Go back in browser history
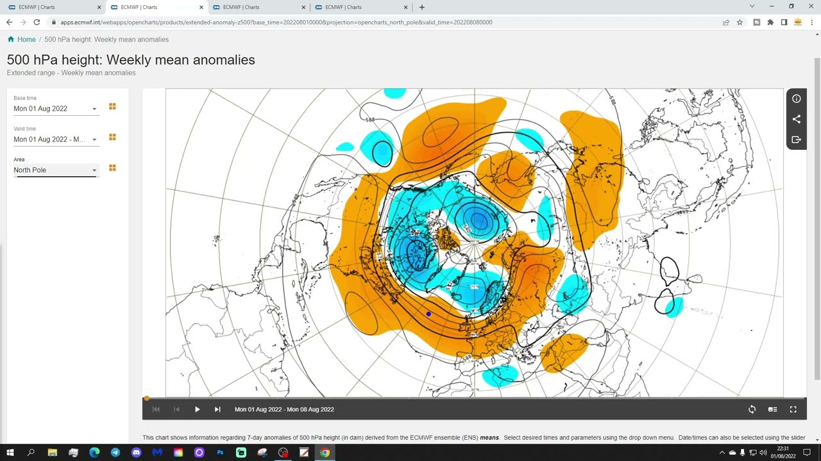821x461 pixels. coord(9,22)
